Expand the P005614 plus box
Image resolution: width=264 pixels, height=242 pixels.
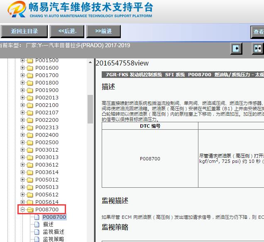[x=22, y=202]
